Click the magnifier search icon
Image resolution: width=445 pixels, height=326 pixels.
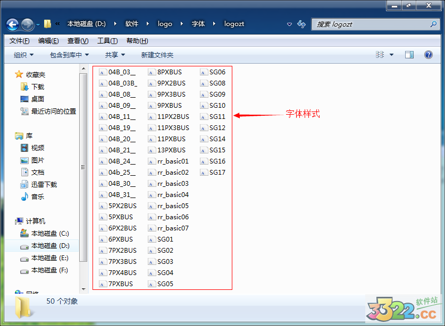pos(433,24)
